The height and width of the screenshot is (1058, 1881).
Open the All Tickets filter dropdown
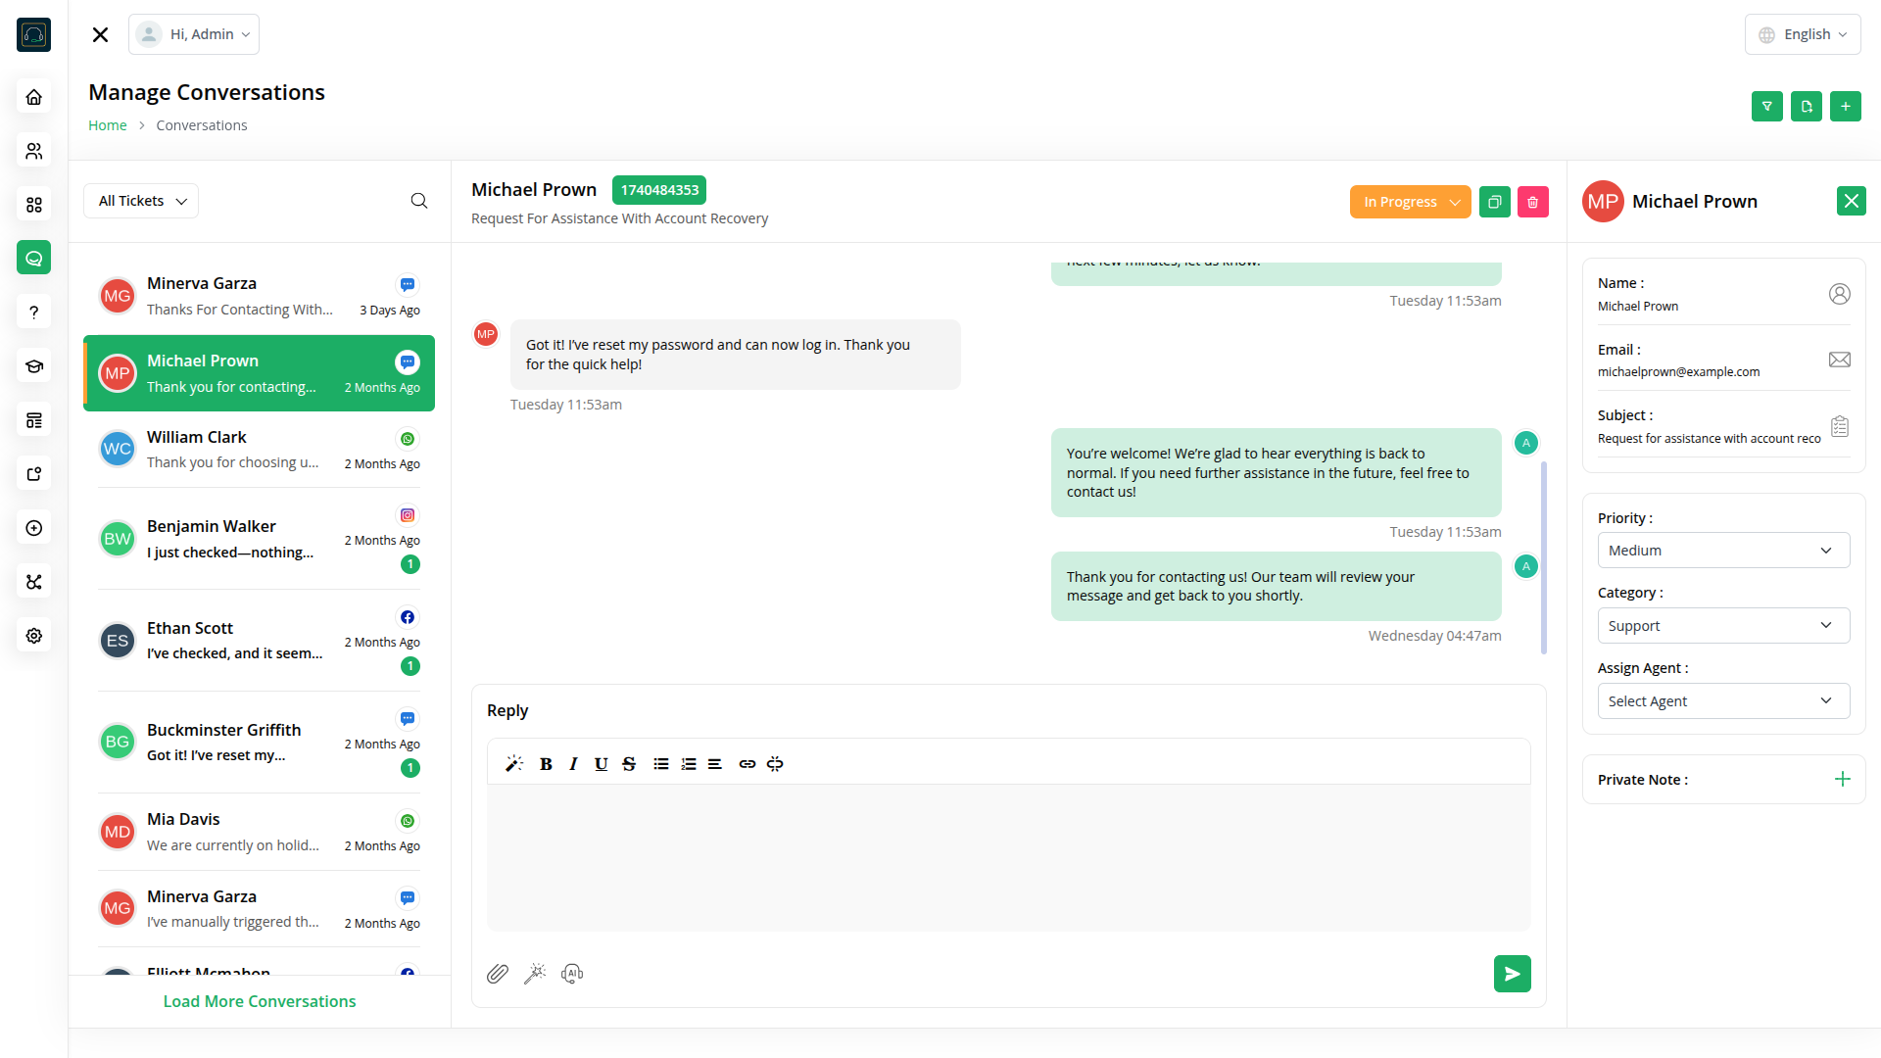click(x=141, y=201)
